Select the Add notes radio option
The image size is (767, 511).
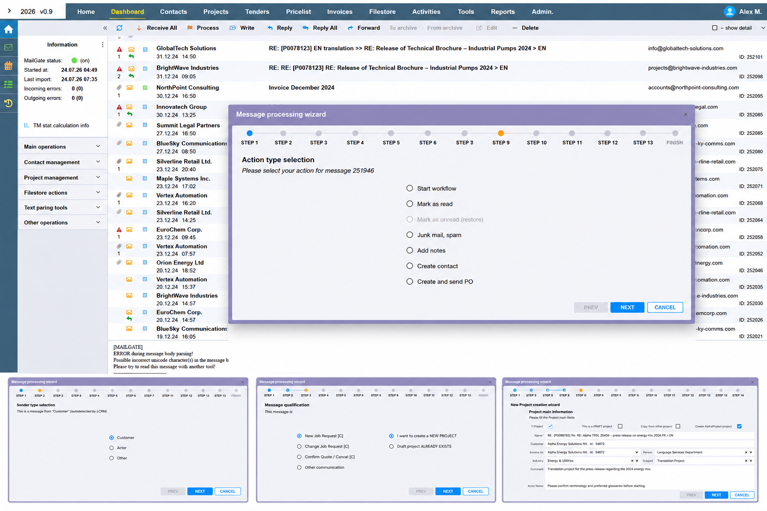[409, 250]
